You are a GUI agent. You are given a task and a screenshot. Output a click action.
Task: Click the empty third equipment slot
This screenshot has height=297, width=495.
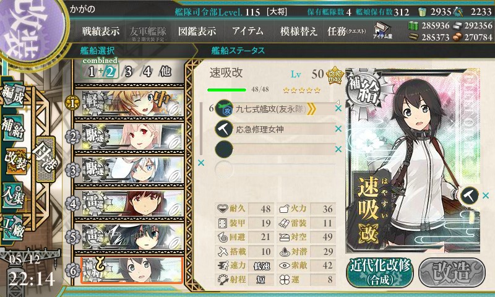[275, 150]
